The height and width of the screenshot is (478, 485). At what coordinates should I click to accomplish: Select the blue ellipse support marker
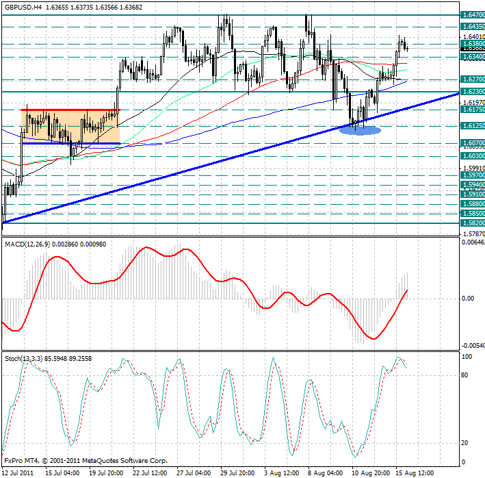(360, 130)
